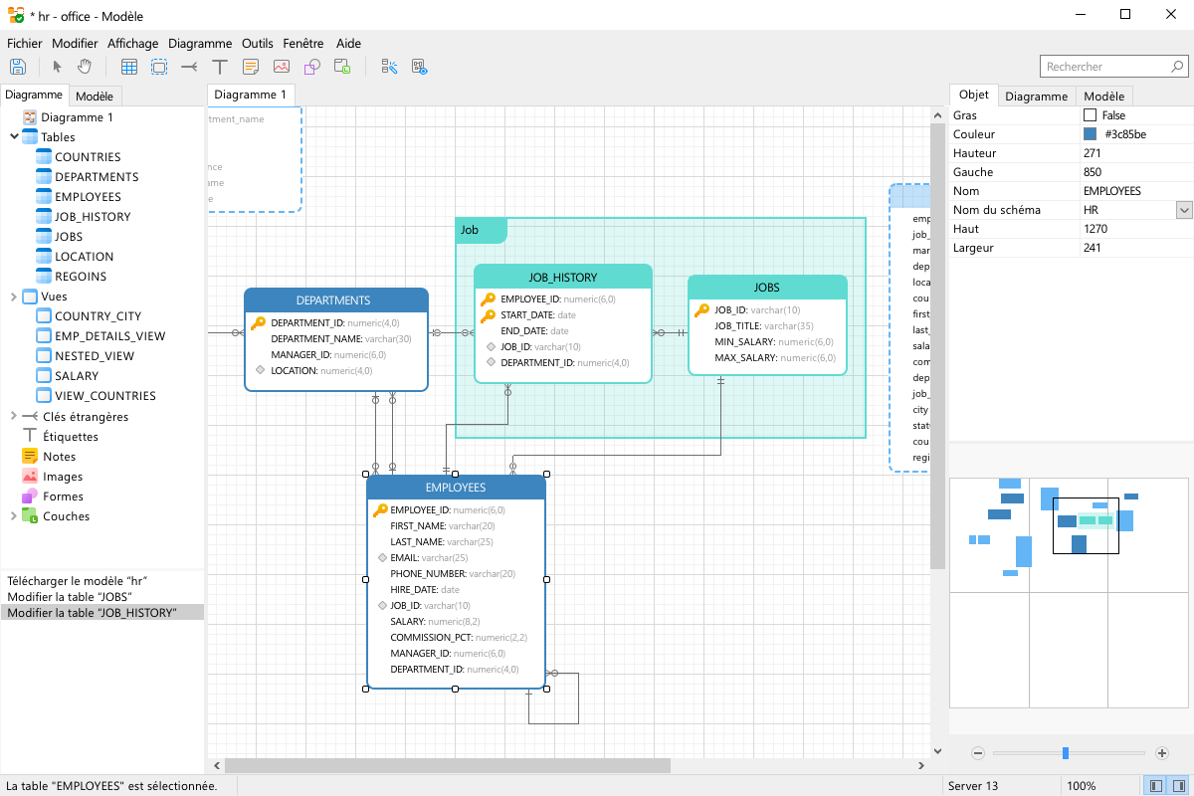Select the pointer selection tool
The width and height of the screenshot is (1194, 796).
pyautogui.click(x=57, y=67)
